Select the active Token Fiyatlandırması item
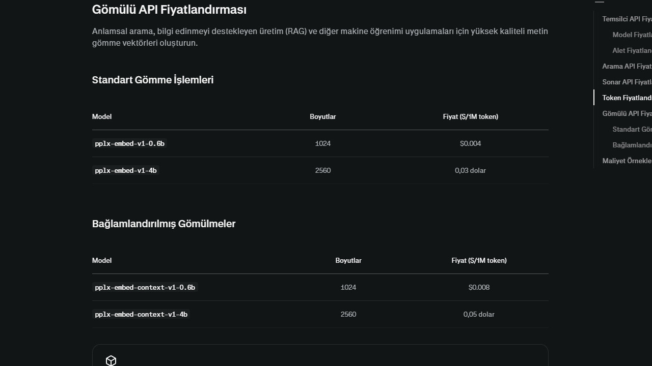 [627, 98]
